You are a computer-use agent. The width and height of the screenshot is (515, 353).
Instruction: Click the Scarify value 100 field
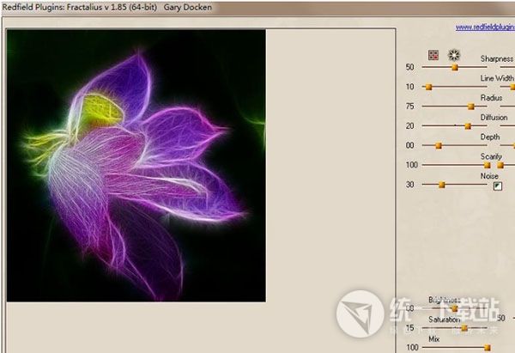(412, 165)
